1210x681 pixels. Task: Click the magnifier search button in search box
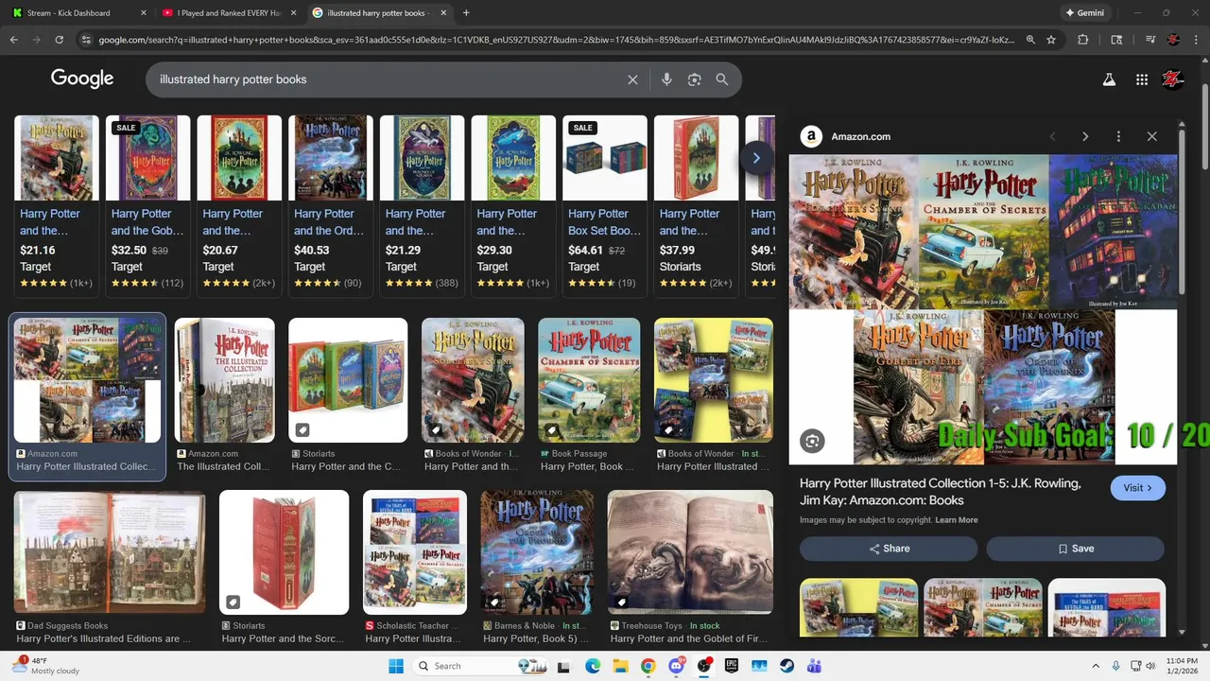coord(722,79)
